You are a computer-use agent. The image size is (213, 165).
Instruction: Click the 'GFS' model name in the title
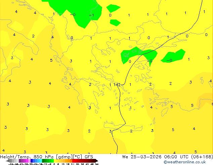point(89,157)
